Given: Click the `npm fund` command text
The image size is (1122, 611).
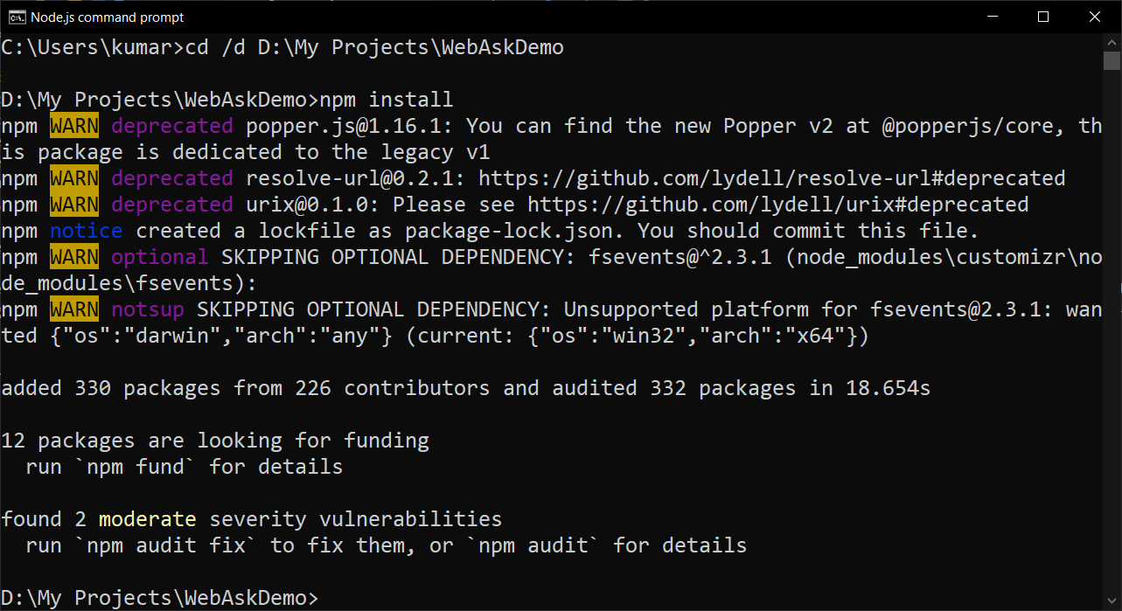Looking at the screenshot, I should point(136,467).
